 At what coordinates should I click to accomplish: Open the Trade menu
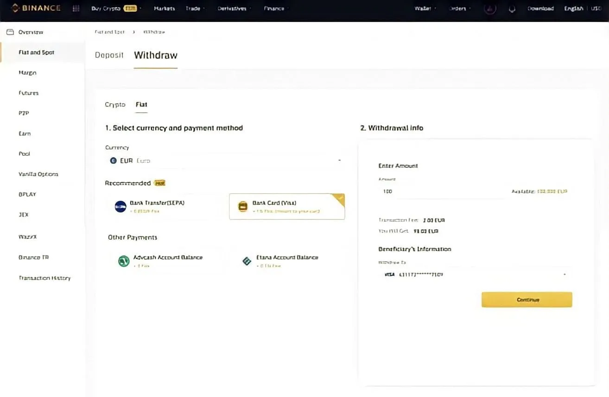click(x=195, y=8)
